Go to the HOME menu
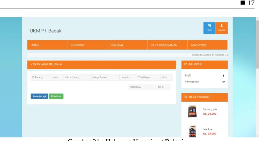Viewport: 261px width, 141px height. pyautogui.click(x=47, y=45)
